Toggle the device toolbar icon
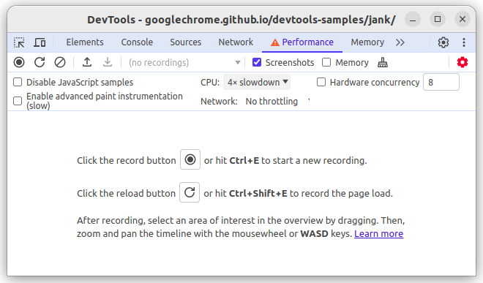Viewport: 483px width, 283px height. [x=40, y=42]
